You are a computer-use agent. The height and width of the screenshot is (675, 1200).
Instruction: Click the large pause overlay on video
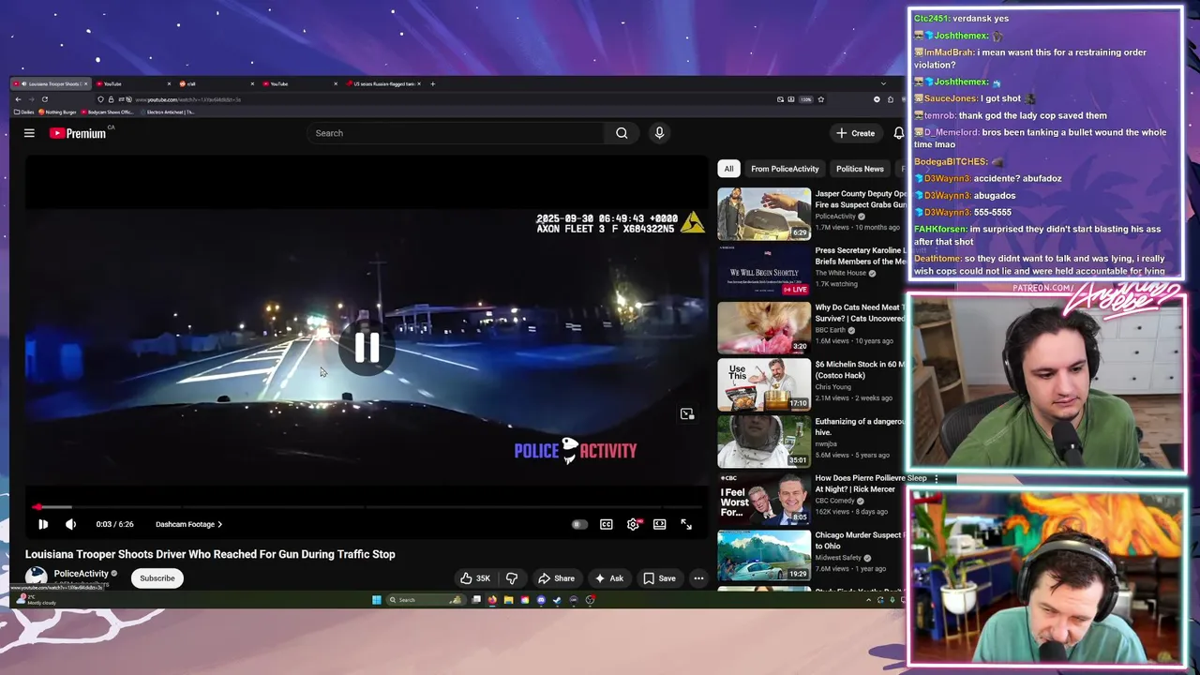[x=367, y=348]
